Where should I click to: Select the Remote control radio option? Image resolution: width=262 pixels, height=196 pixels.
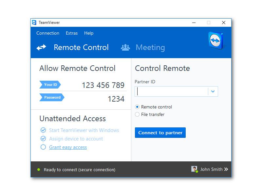click(x=137, y=107)
